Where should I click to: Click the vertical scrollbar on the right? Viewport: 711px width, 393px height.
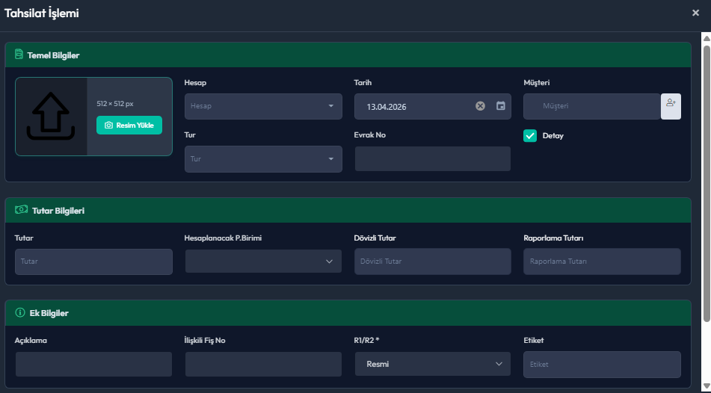click(x=706, y=179)
